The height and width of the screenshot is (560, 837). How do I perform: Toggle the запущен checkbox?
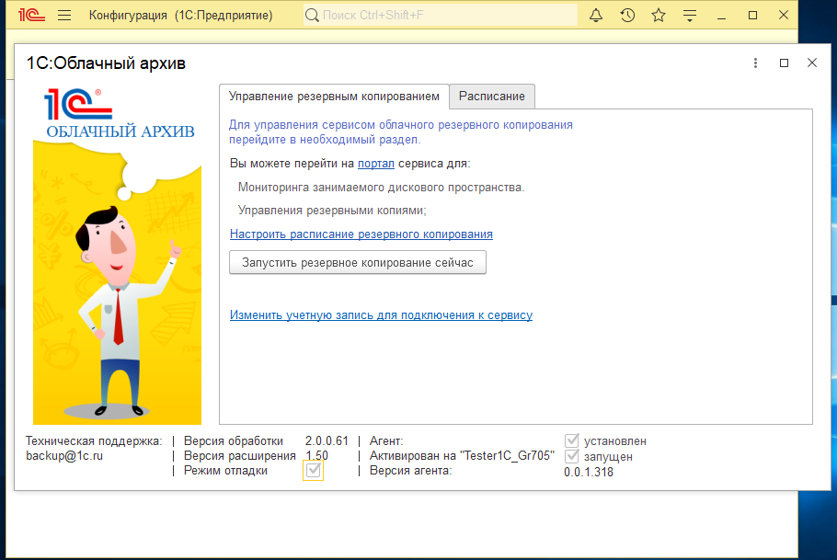click(572, 456)
